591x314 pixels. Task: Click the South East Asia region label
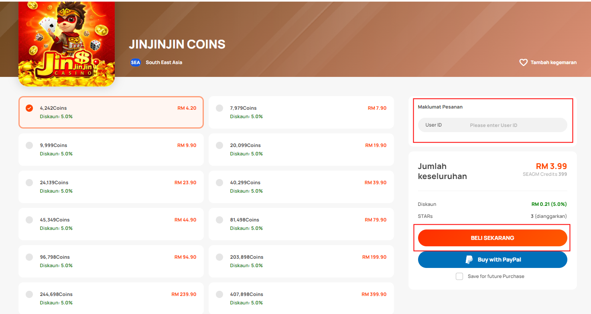coord(164,62)
